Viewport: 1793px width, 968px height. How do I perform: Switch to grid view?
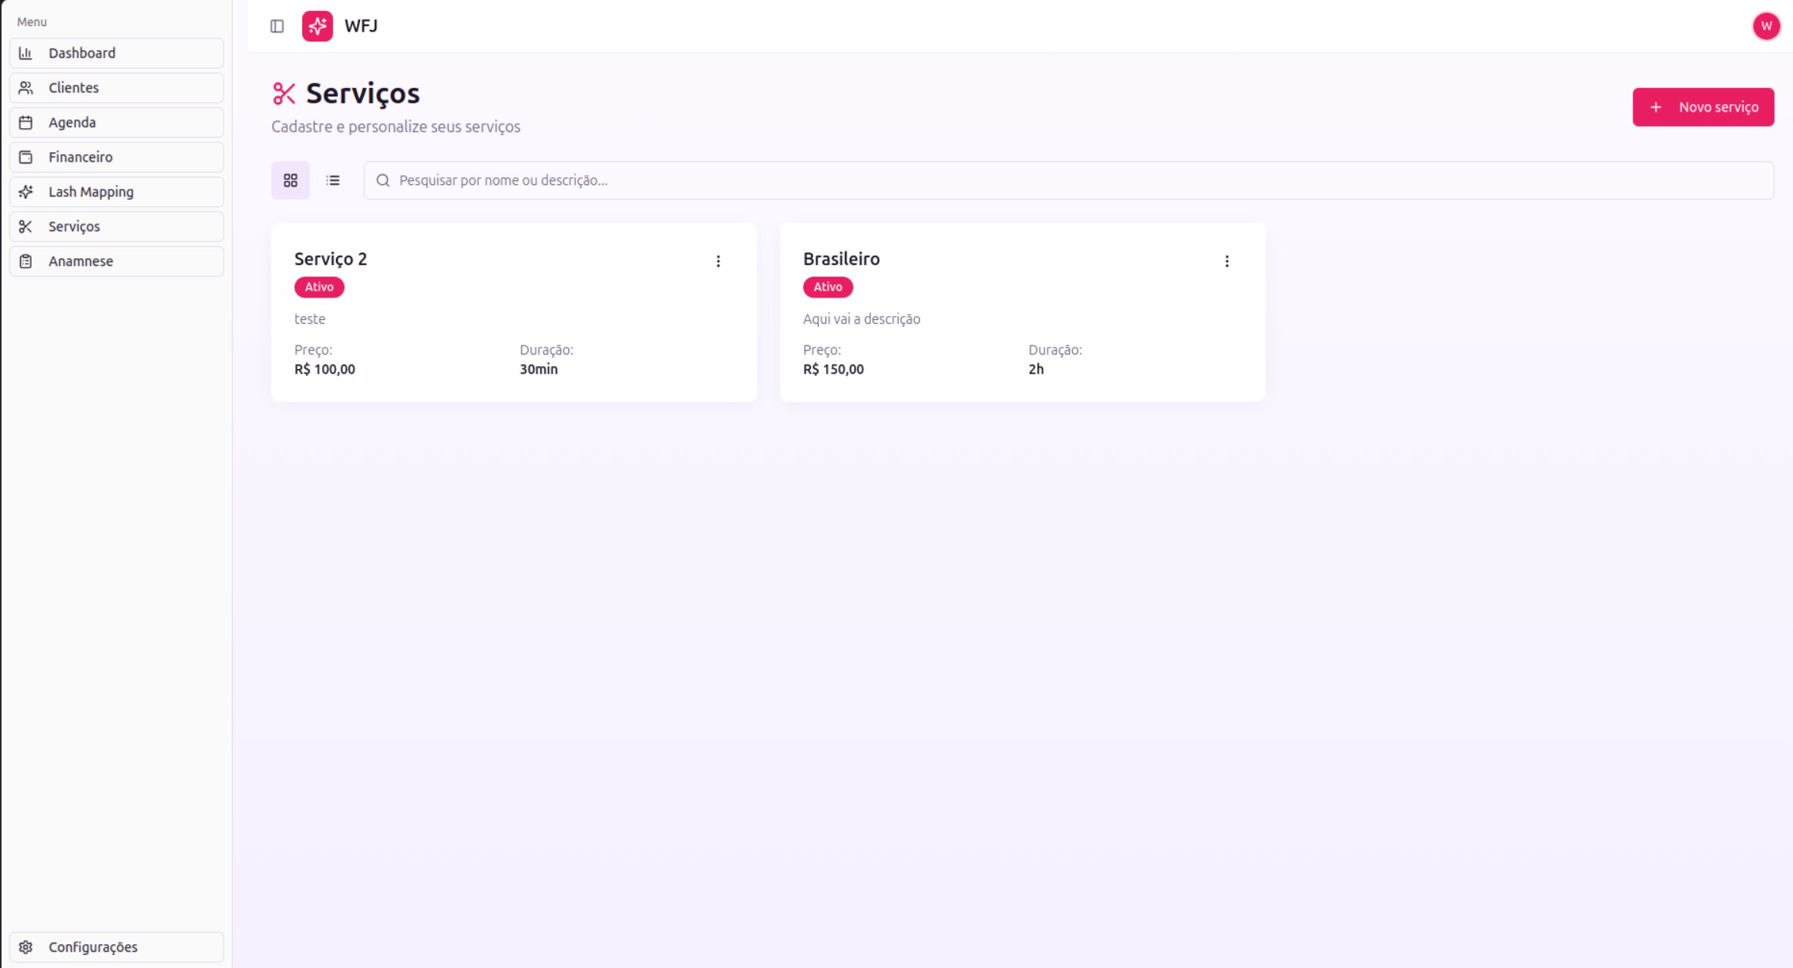(x=291, y=180)
